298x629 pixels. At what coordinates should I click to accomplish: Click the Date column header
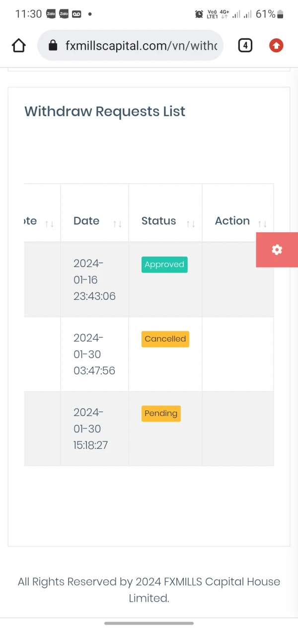coord(86,221)
